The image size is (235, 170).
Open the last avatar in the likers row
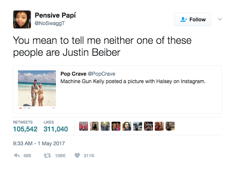(x=170, y=126)
